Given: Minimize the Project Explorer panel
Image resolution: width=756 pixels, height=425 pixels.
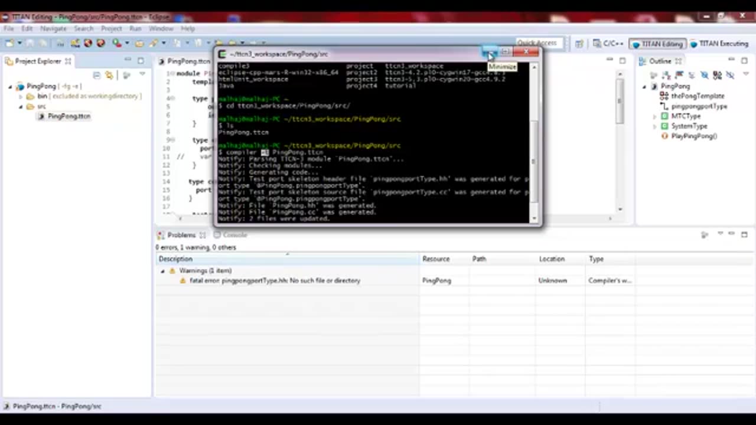Looking at the screenshot, I should point(128,60).
